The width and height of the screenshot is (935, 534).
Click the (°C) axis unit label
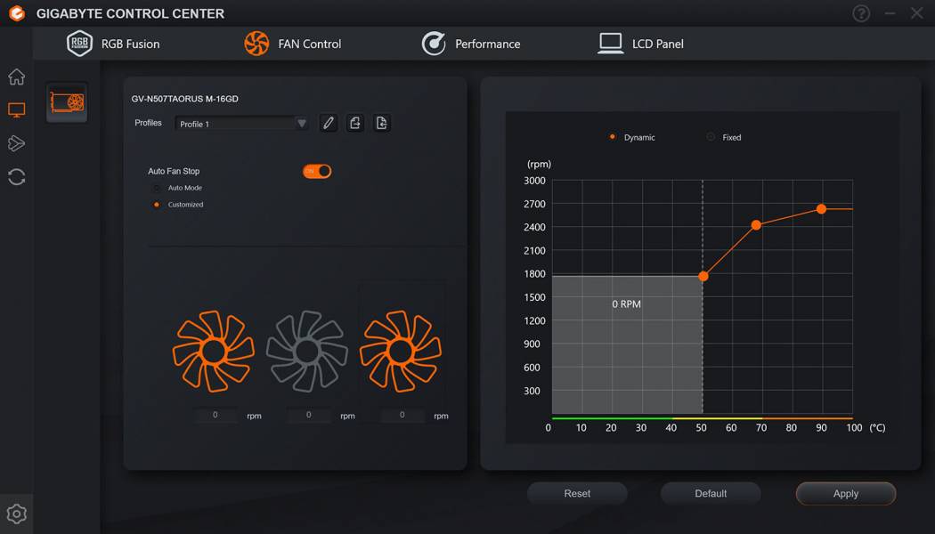877,427
